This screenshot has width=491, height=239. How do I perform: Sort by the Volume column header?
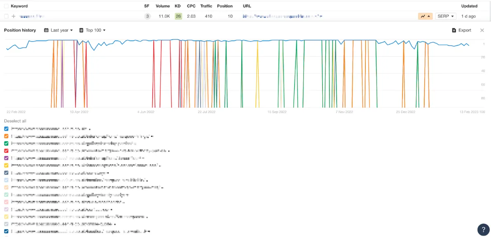click(x=163, y=6)
